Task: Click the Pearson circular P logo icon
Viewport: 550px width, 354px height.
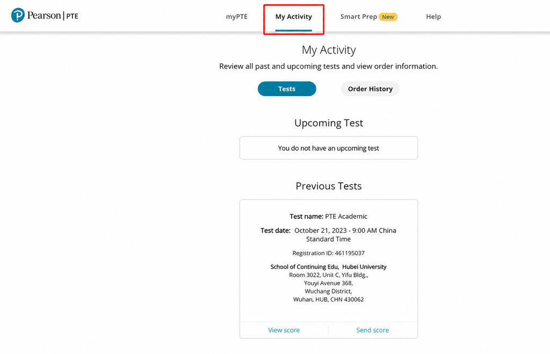Action: tap(18, 16)
